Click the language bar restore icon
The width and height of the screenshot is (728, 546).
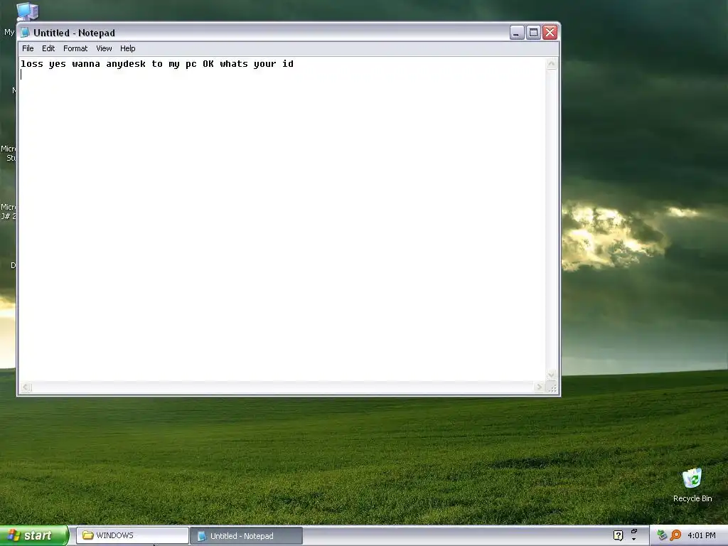pos(634,531)
